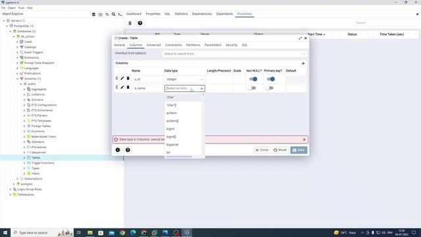
Task: Open the Inherited from table(s) dropdown
Action: point(304,54)
